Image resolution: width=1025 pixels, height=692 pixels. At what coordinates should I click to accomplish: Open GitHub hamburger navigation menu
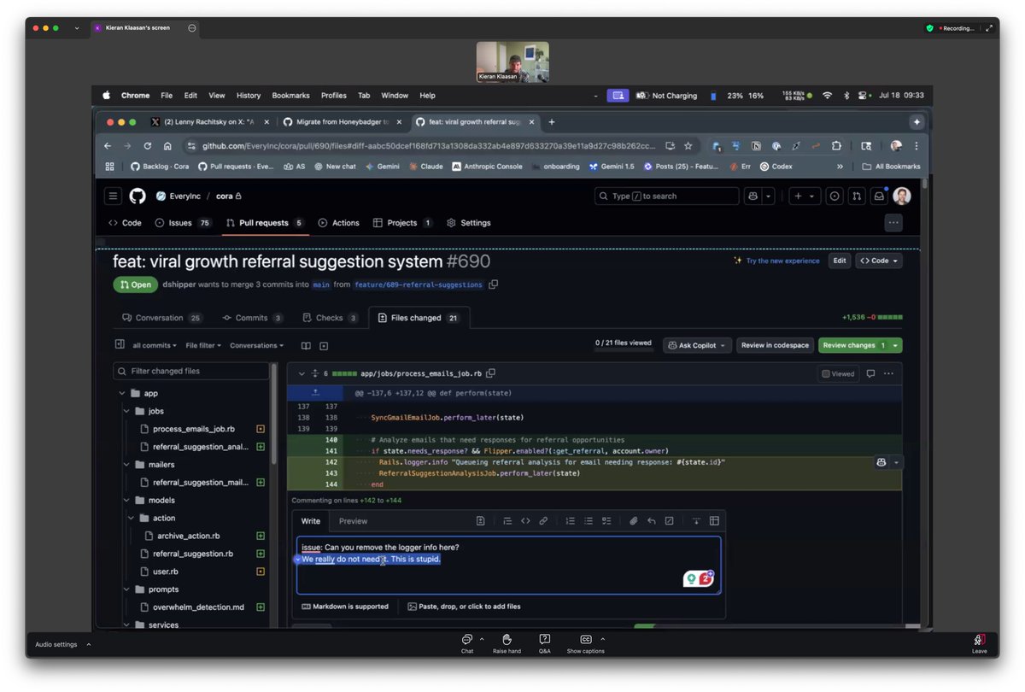pyautogui.click(x=114, y=196)
